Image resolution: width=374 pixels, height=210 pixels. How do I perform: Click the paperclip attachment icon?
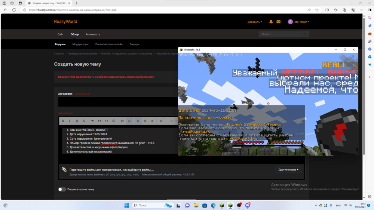pos(64,170)
